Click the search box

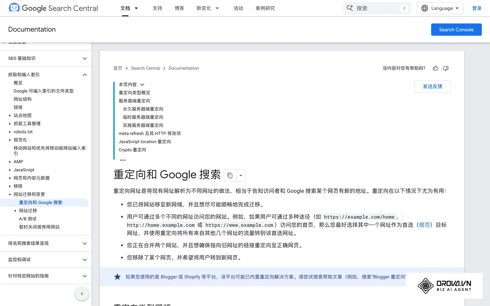click(377, 8)
